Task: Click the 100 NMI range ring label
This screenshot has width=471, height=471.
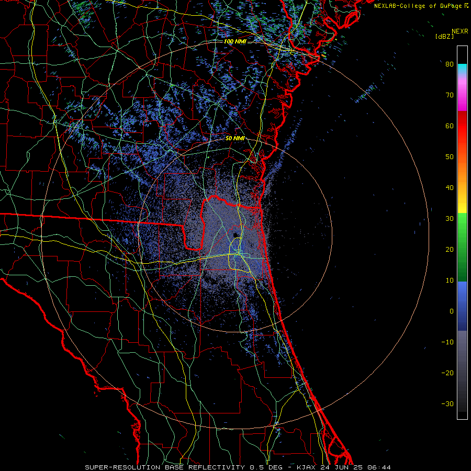Action: coord(235,41)
